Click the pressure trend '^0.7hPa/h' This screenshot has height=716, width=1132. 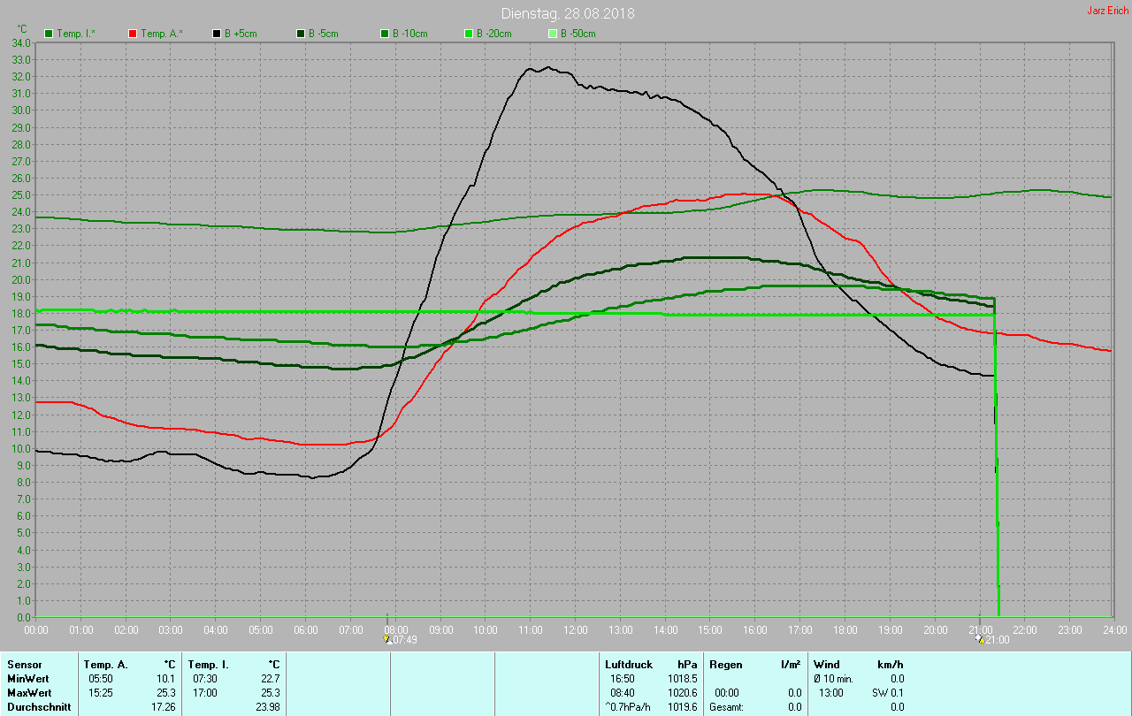627,706
